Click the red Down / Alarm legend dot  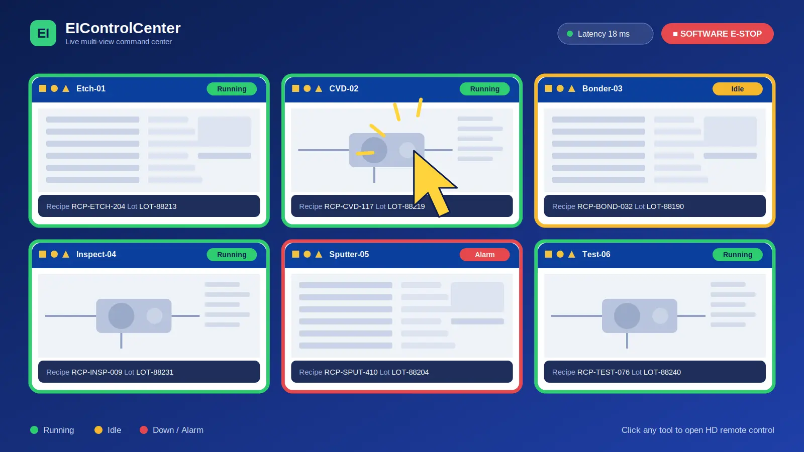tap(144, 430)
